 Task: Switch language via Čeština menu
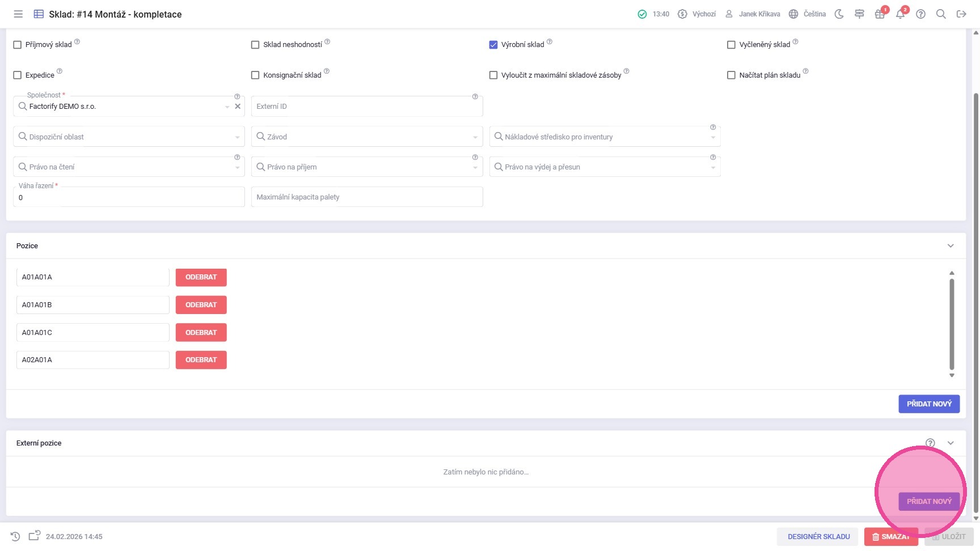(808, 14)
